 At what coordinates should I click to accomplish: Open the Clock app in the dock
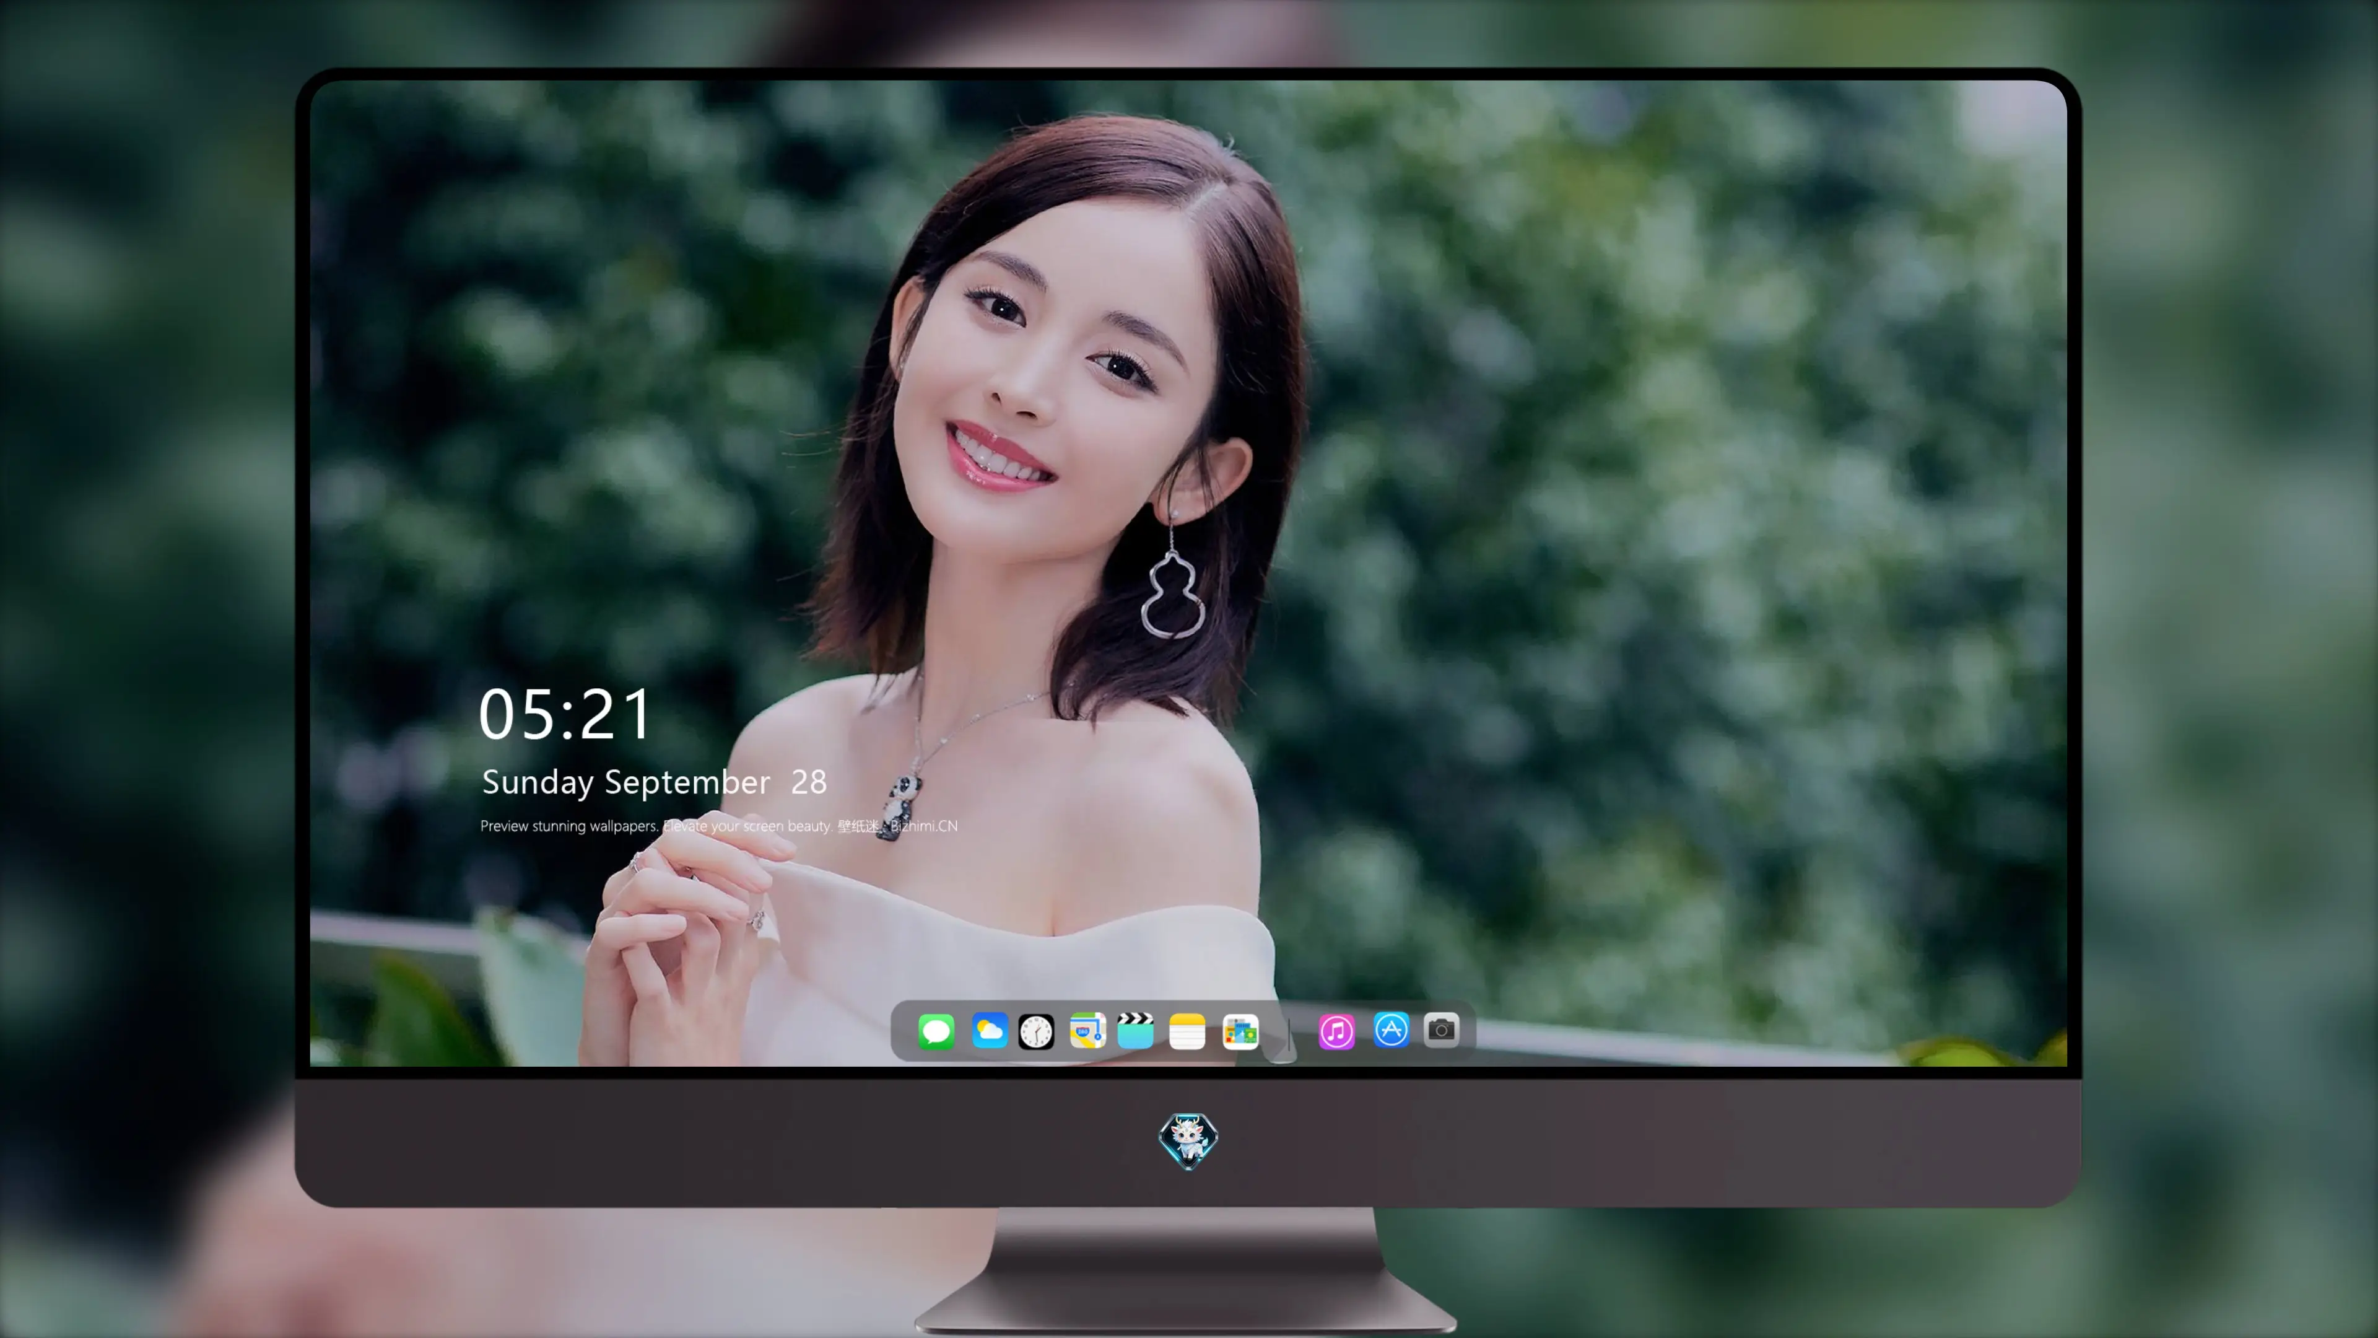[1036, 1031]
